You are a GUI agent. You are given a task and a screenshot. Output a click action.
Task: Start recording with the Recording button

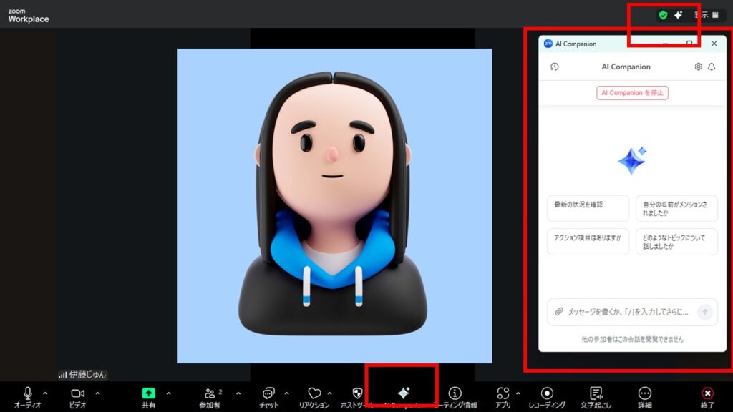pyautogui.click(x=547, y=393)
